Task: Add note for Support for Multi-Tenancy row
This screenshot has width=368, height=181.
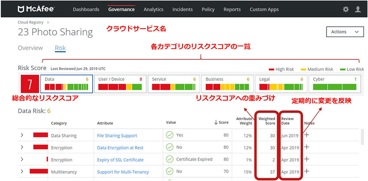Action: coord(307,171)
